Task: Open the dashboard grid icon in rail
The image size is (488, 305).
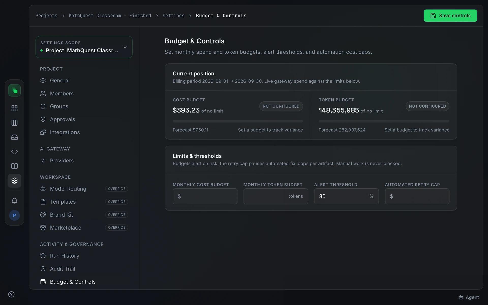Action: (x=14, y=108)
